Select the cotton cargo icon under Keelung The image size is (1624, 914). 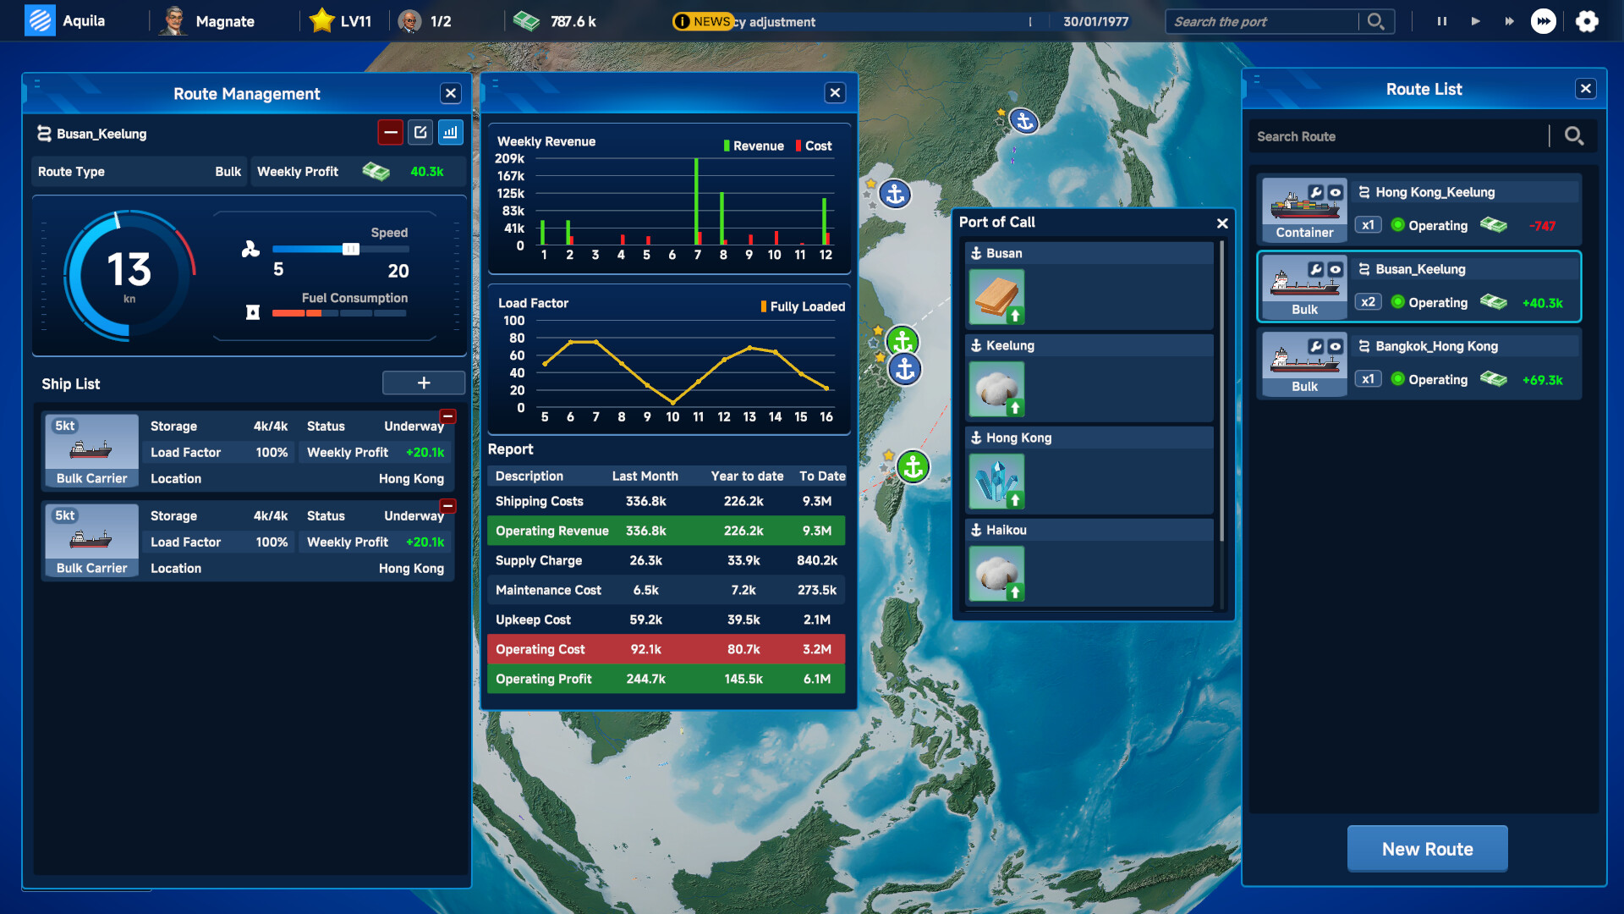996,388
